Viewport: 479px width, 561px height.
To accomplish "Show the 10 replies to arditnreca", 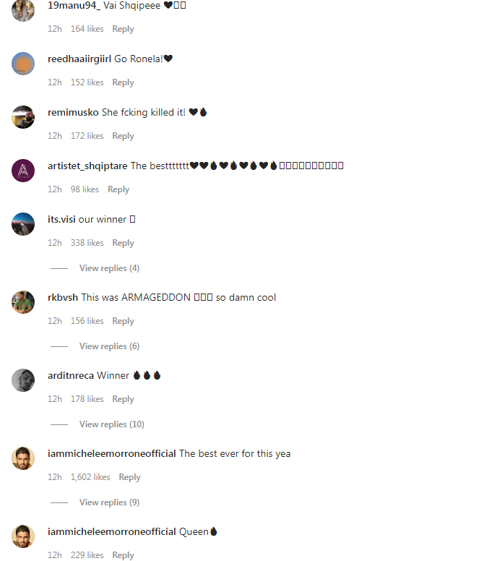I will tap(112, 424).
